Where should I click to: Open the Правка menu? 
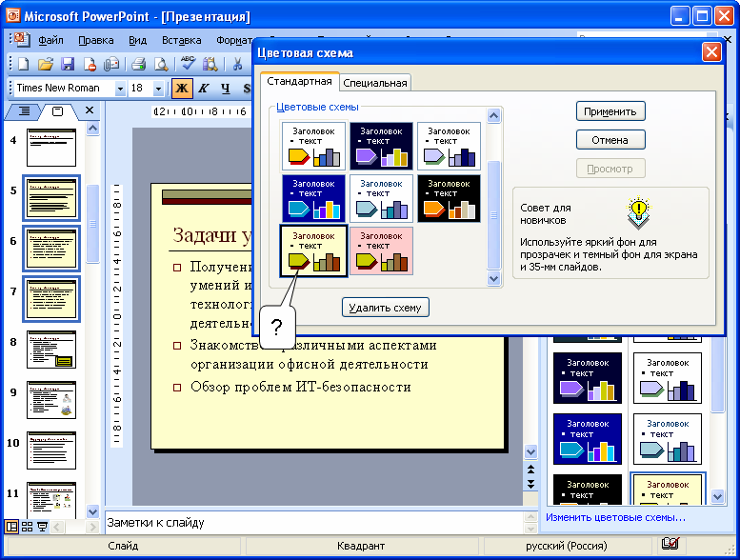coord(96,41)
